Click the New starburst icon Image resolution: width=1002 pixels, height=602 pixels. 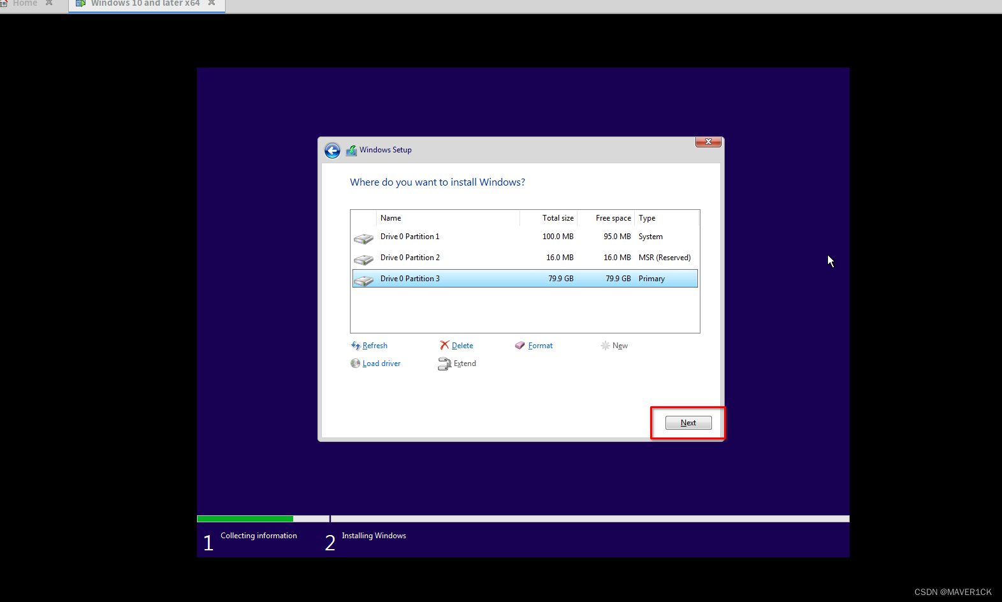tap(606, 346)
